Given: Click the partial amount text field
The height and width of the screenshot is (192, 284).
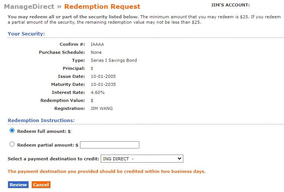Looking at the screenshot, I should pyautogui.click(x=109, y=145).
